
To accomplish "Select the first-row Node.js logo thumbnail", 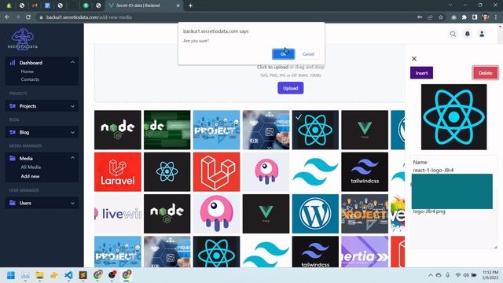I will [118, 130].
